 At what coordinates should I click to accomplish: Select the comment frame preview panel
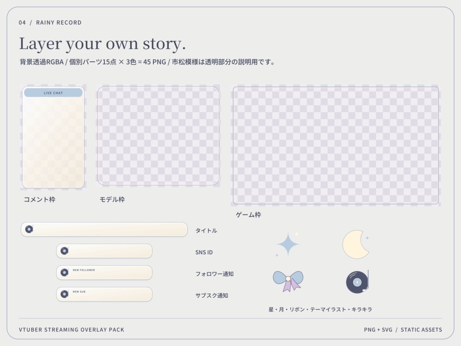53,137
